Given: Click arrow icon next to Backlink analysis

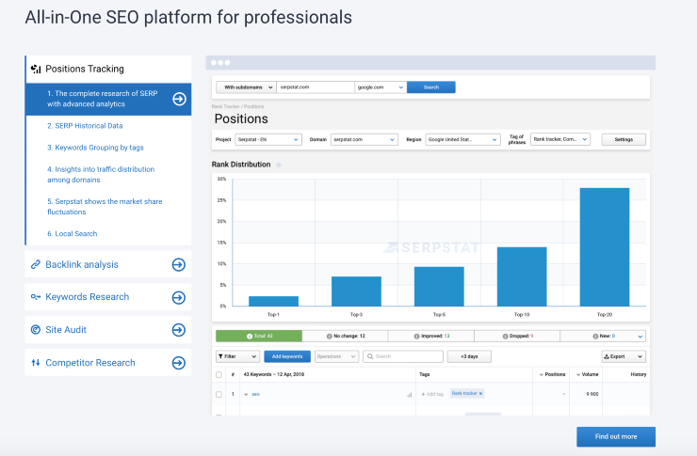Looking at the screenshot, I should point(178,265).
